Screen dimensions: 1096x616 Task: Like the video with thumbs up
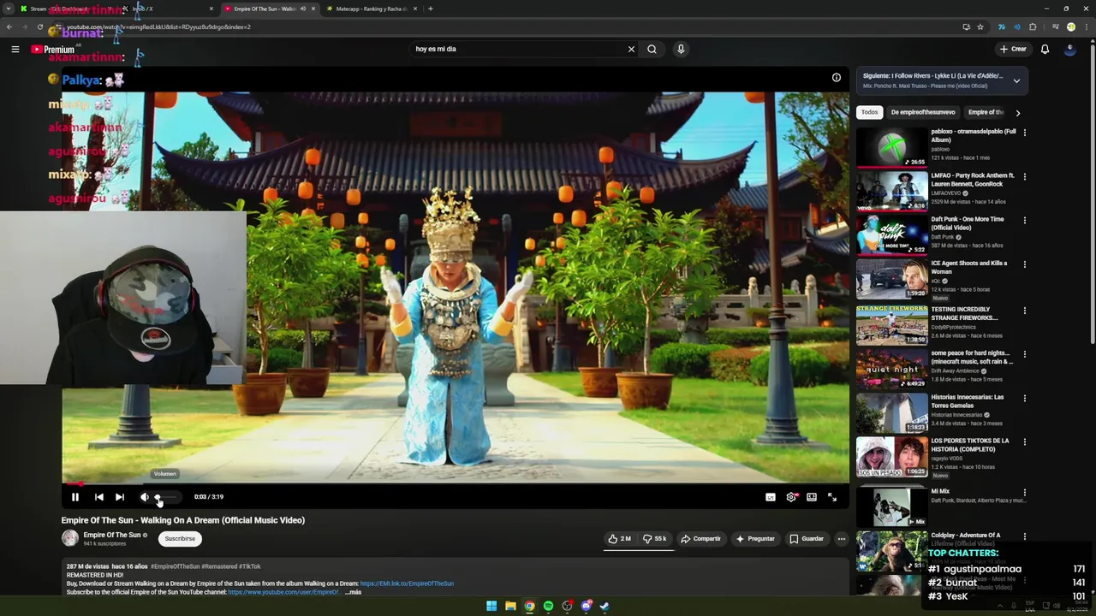pos(620,539)
